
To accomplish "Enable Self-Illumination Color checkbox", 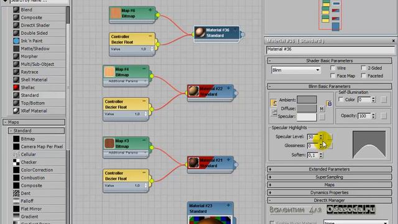I will [341, 100].
